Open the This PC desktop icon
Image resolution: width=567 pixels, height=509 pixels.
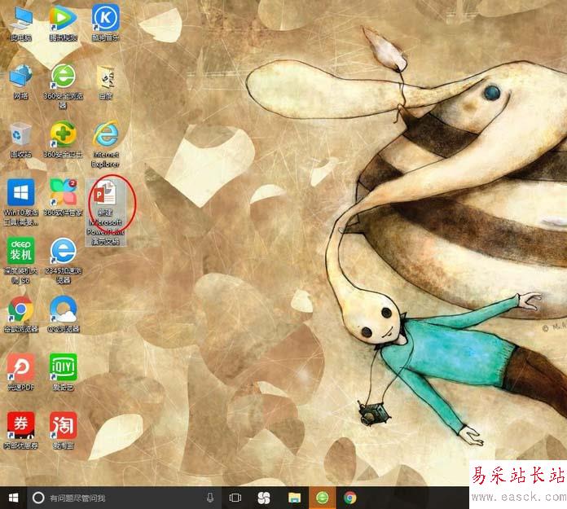21,23
